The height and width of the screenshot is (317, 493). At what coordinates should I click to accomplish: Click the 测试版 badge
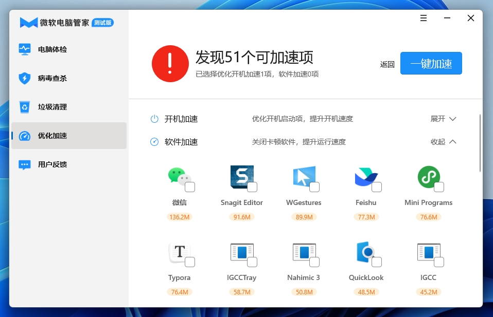pos(103,23)
